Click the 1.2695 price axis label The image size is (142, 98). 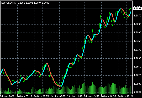pyautogui.click(x=138, y=58)
